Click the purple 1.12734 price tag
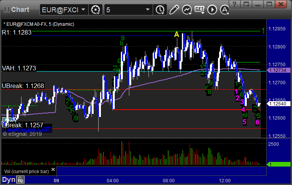Image resolution: width=292 pixels, height=185 pixels. pos(279,70)
